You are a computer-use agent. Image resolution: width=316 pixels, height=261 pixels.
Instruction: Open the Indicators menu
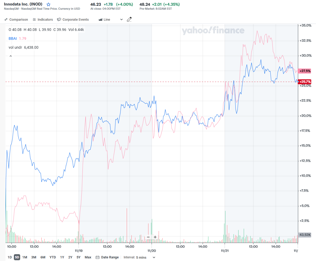(43, 20)
